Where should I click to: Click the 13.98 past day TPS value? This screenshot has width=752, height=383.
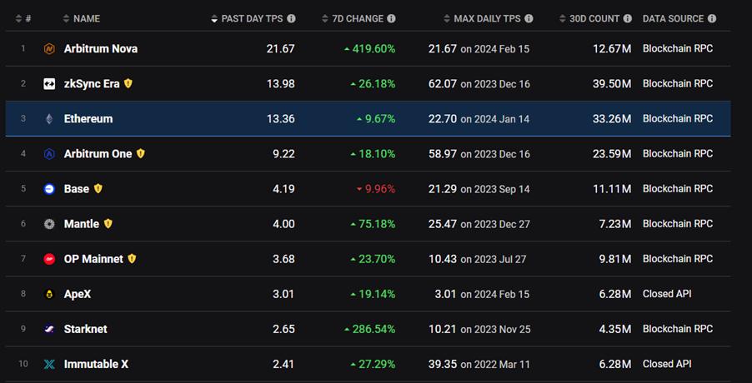coord(281,84)
